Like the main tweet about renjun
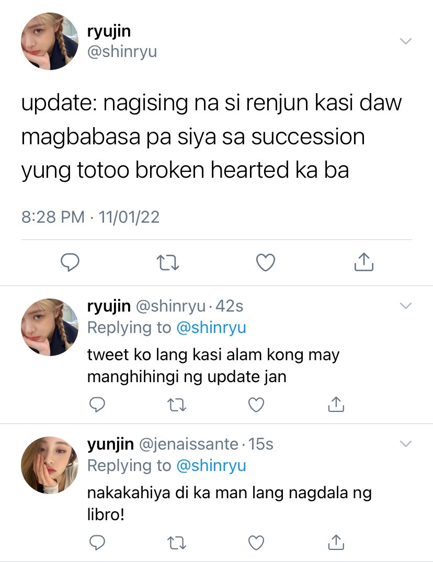The height and width of the screenshot is (562, 433). point(266,262)
